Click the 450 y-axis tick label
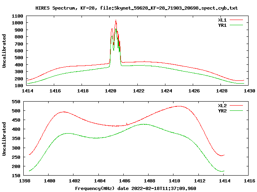 point(16,120)
